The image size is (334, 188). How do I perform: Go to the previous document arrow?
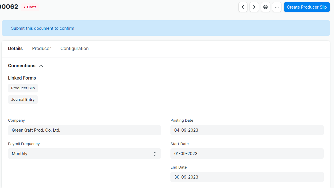[x=243, y=7]
